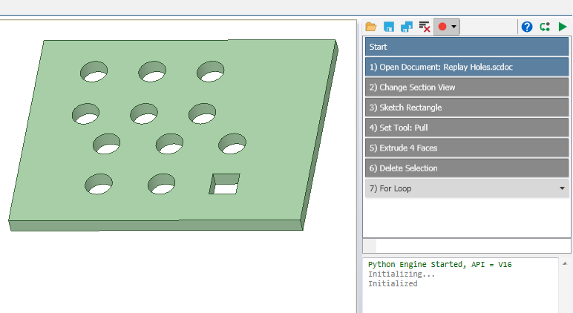The height and width of the screenshot is (313, 573).
Task: Select the Delete Selection block
Action: (467, 168)
